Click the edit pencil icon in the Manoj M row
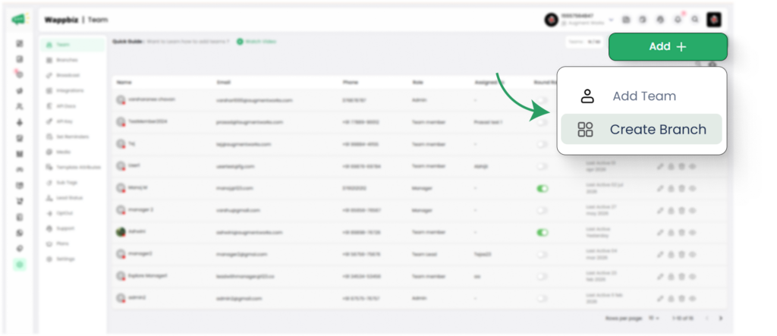The image size is (777, 336). coord(660,188)
